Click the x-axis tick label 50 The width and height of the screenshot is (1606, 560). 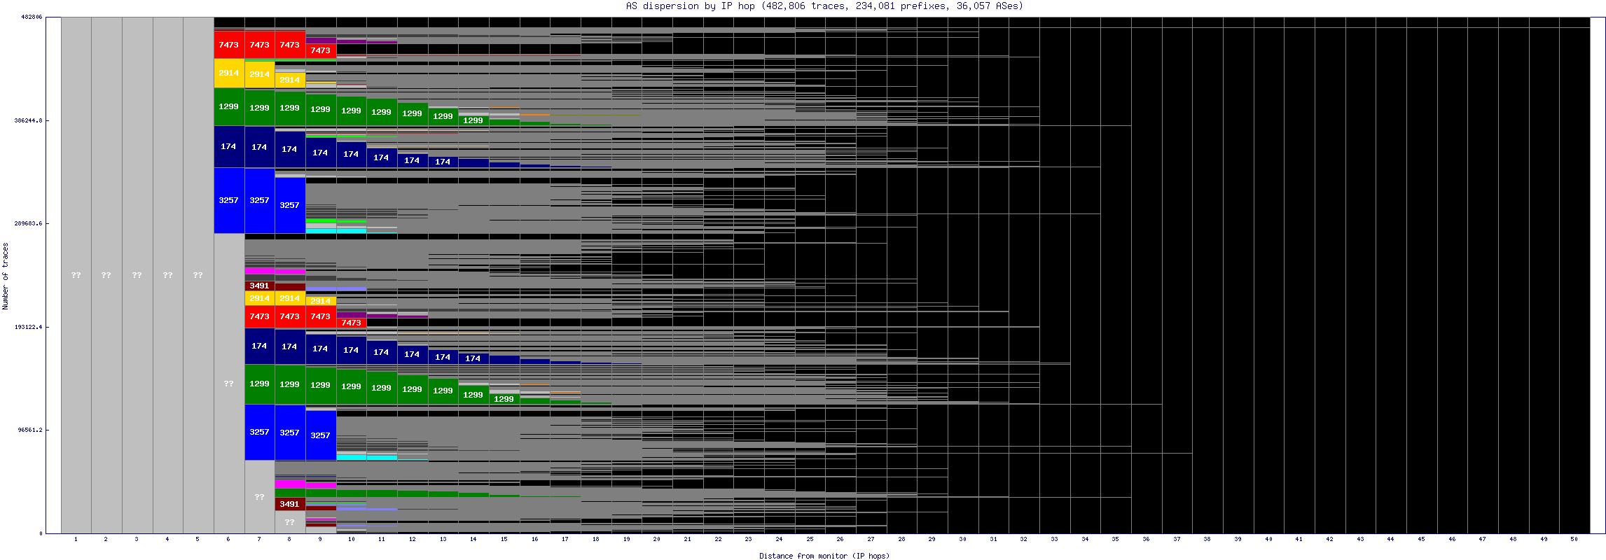coord(1574,539)
